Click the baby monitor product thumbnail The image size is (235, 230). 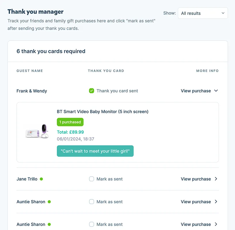coord(37,131)
